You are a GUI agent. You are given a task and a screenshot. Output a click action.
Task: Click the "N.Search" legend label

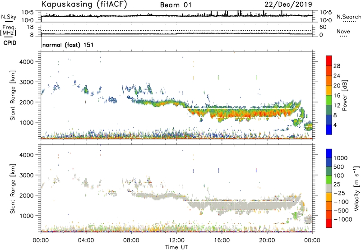pos(348,17)
